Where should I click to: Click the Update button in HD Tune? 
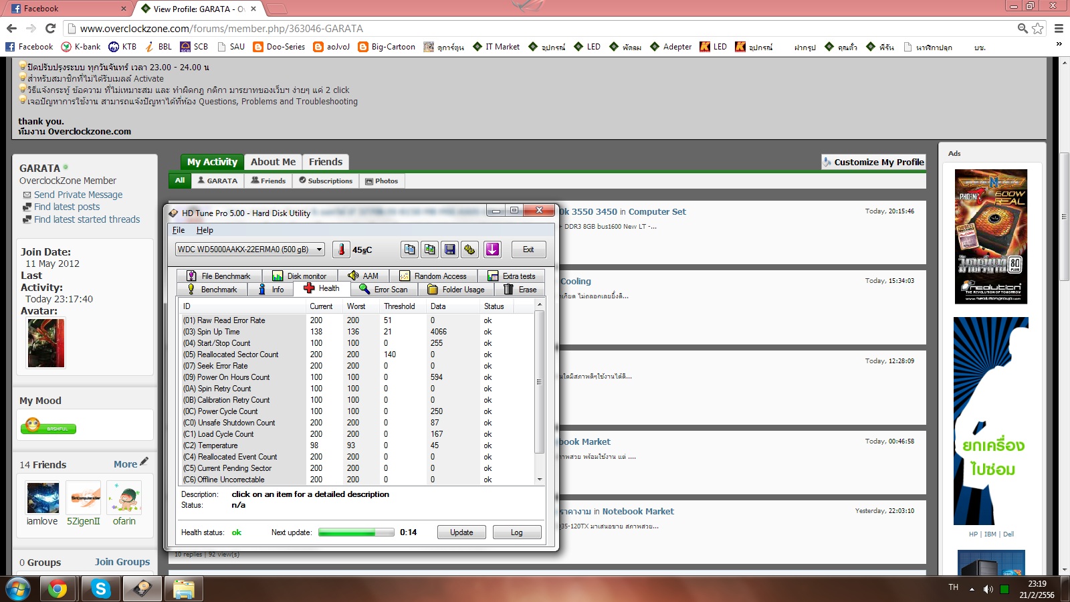click(461, 532)
